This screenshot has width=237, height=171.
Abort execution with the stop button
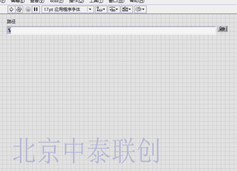click(28, 9)
